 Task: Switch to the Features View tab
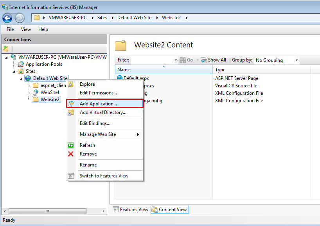tap(131, 210)
